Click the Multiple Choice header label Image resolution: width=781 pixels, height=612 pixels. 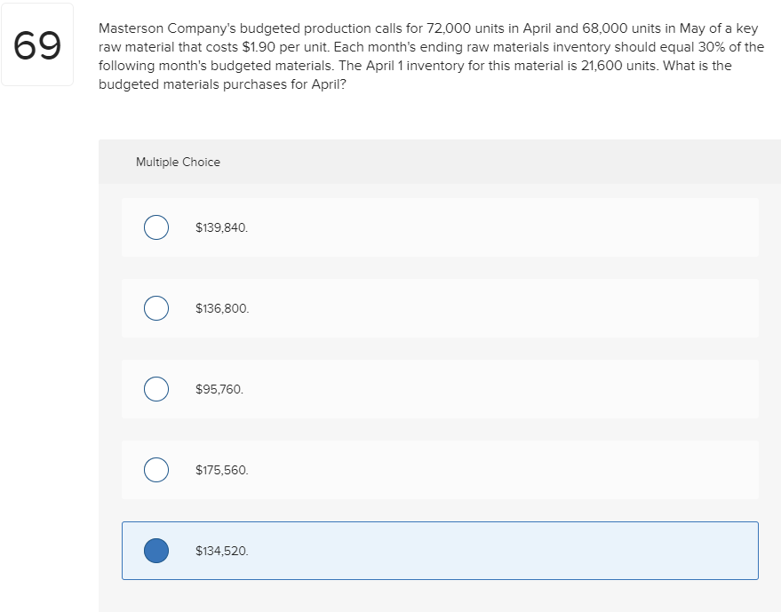tap(177, 162)
